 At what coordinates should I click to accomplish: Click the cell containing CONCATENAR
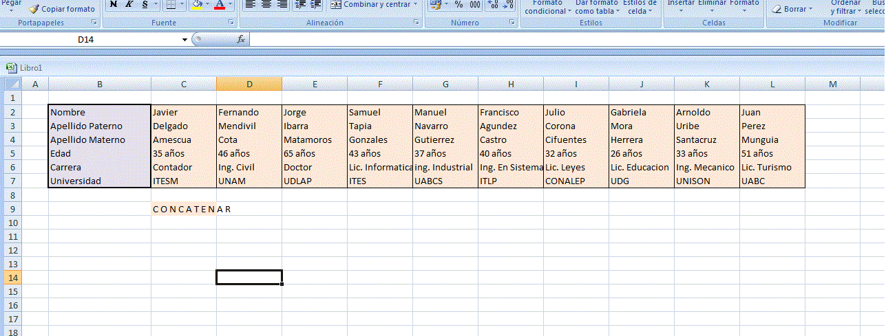184,209
